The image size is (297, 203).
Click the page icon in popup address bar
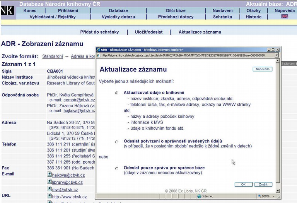pos(98,55)
